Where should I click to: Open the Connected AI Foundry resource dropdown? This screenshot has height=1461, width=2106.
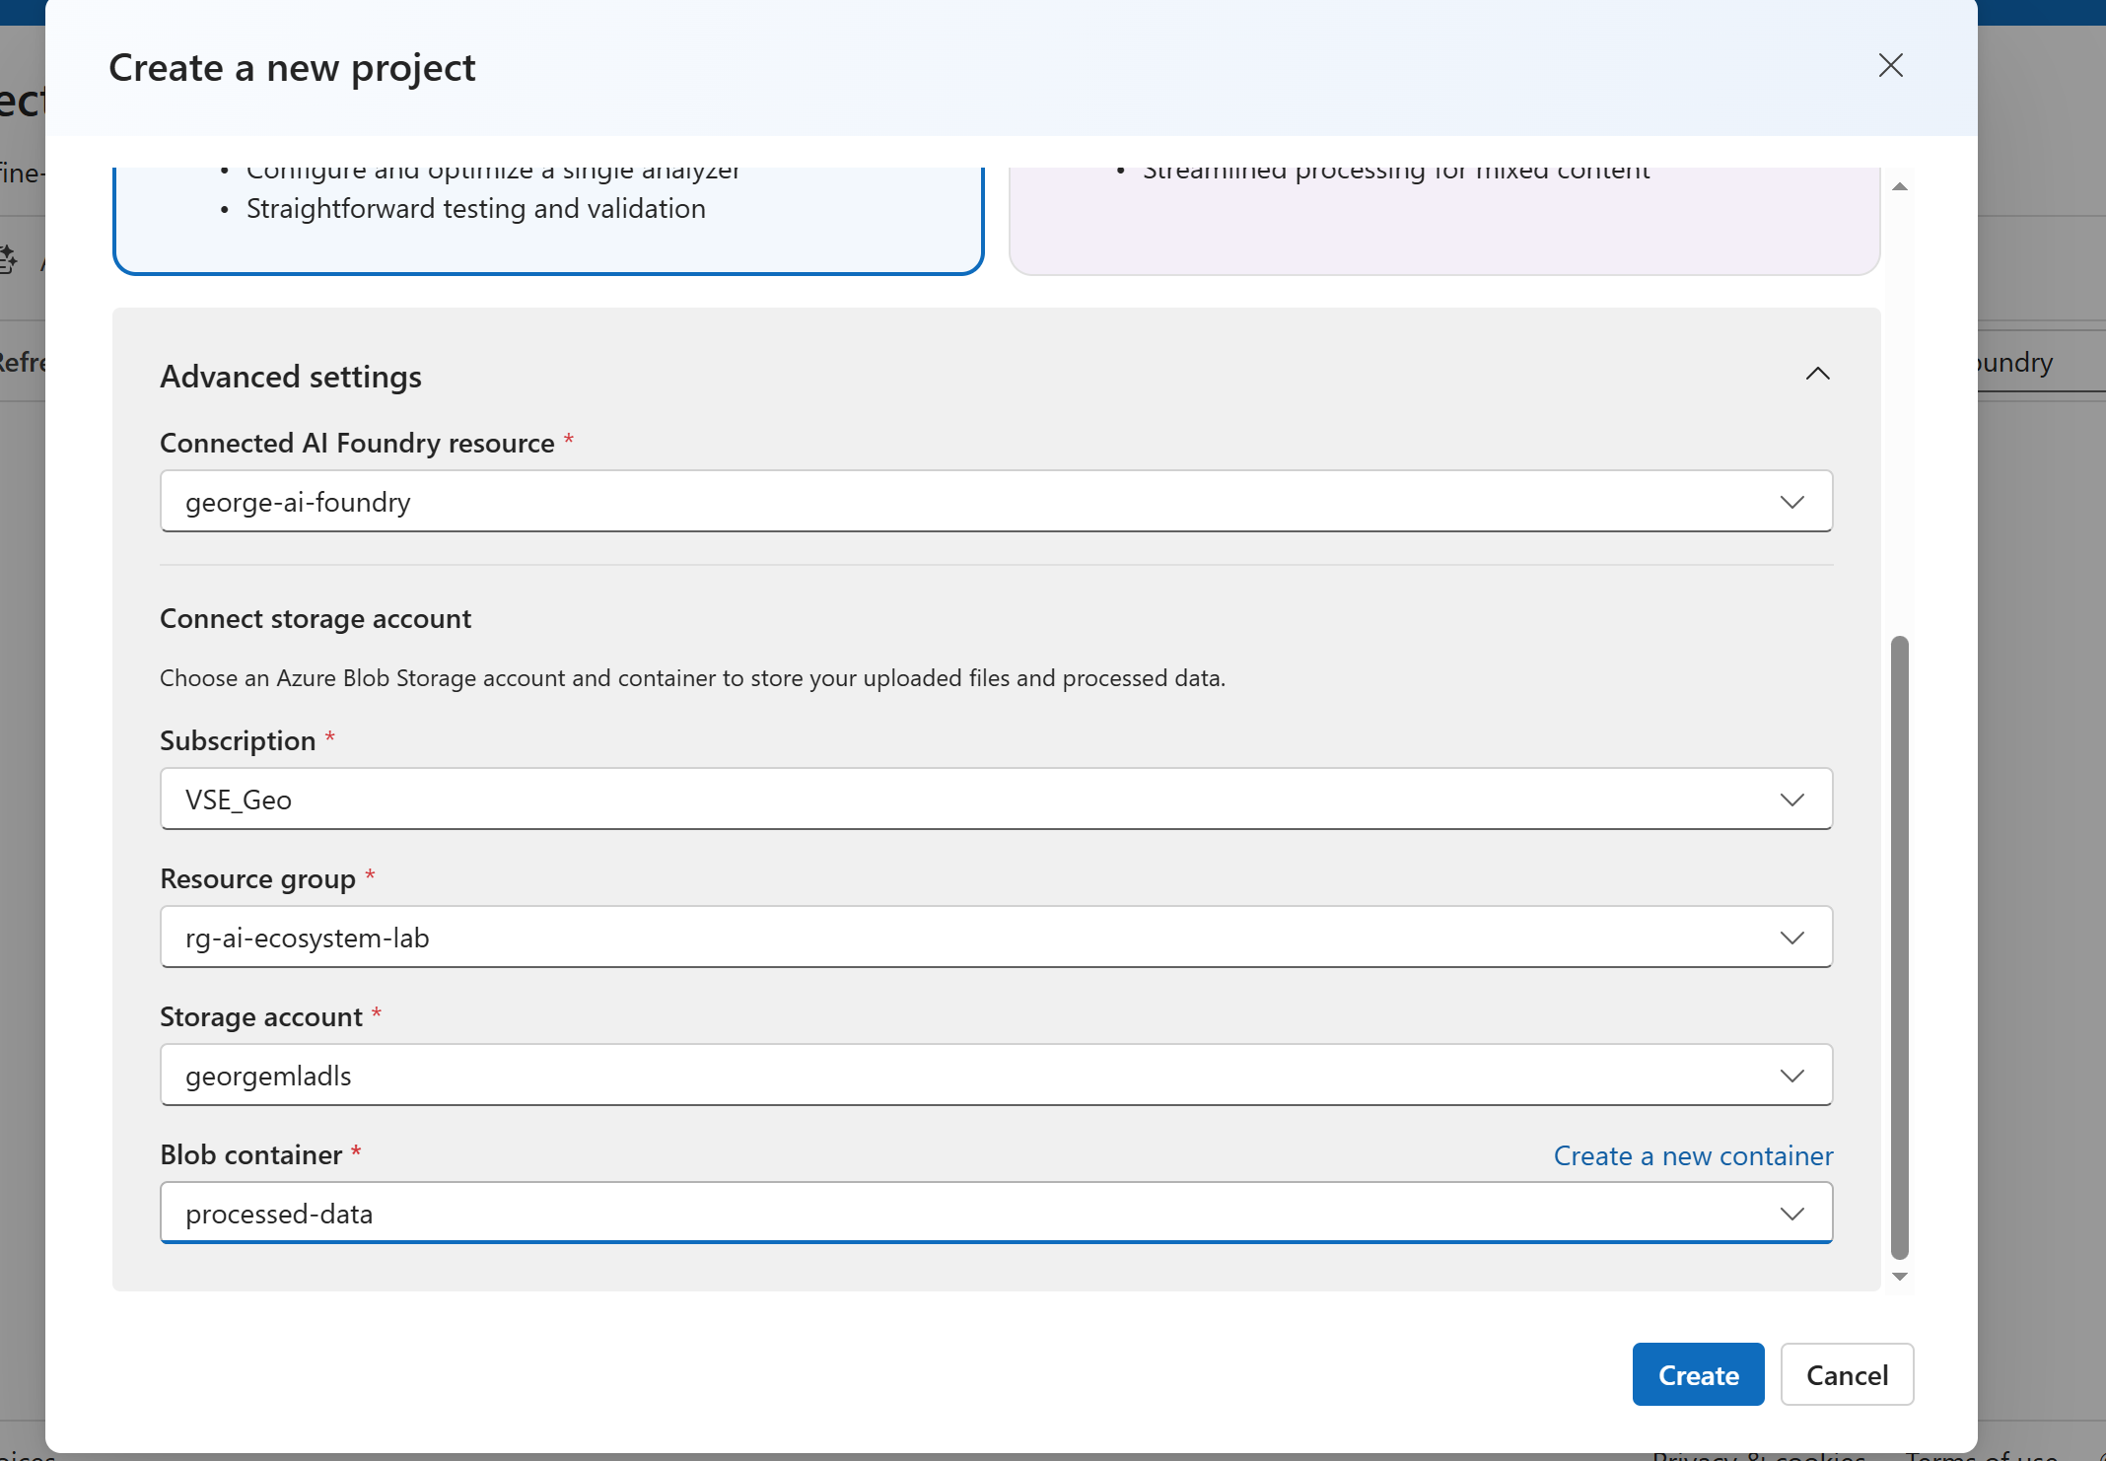click(986, 502)
